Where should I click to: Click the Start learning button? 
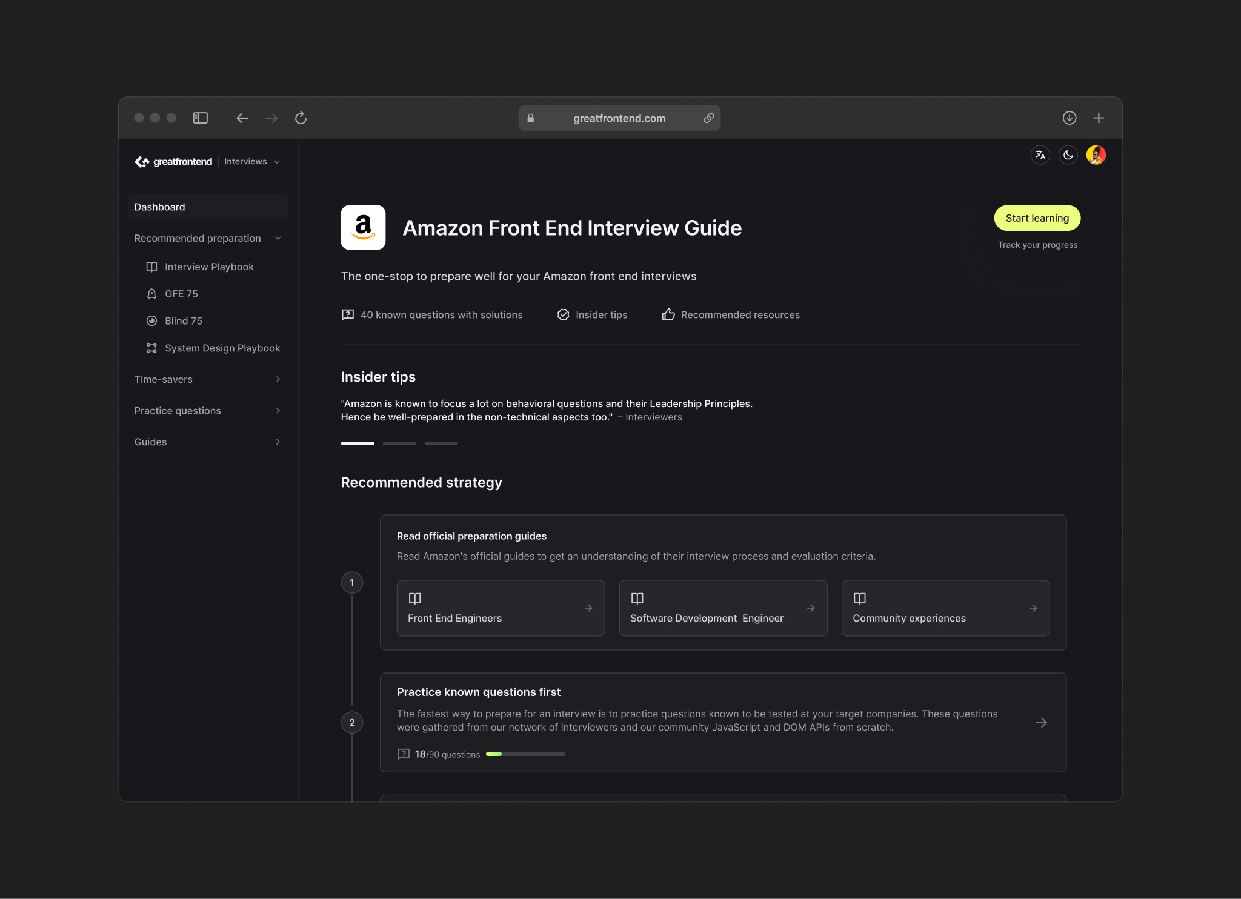1037,218
